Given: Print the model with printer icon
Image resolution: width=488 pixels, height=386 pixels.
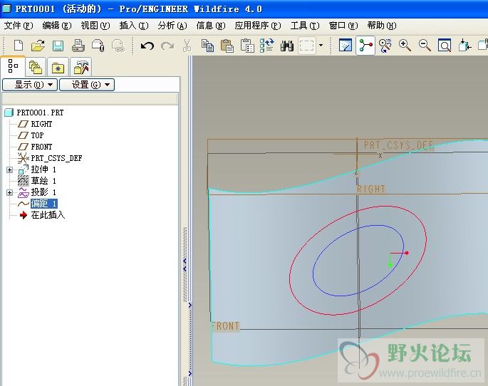Looking at the screenshot, I should (x=78, y=46).
